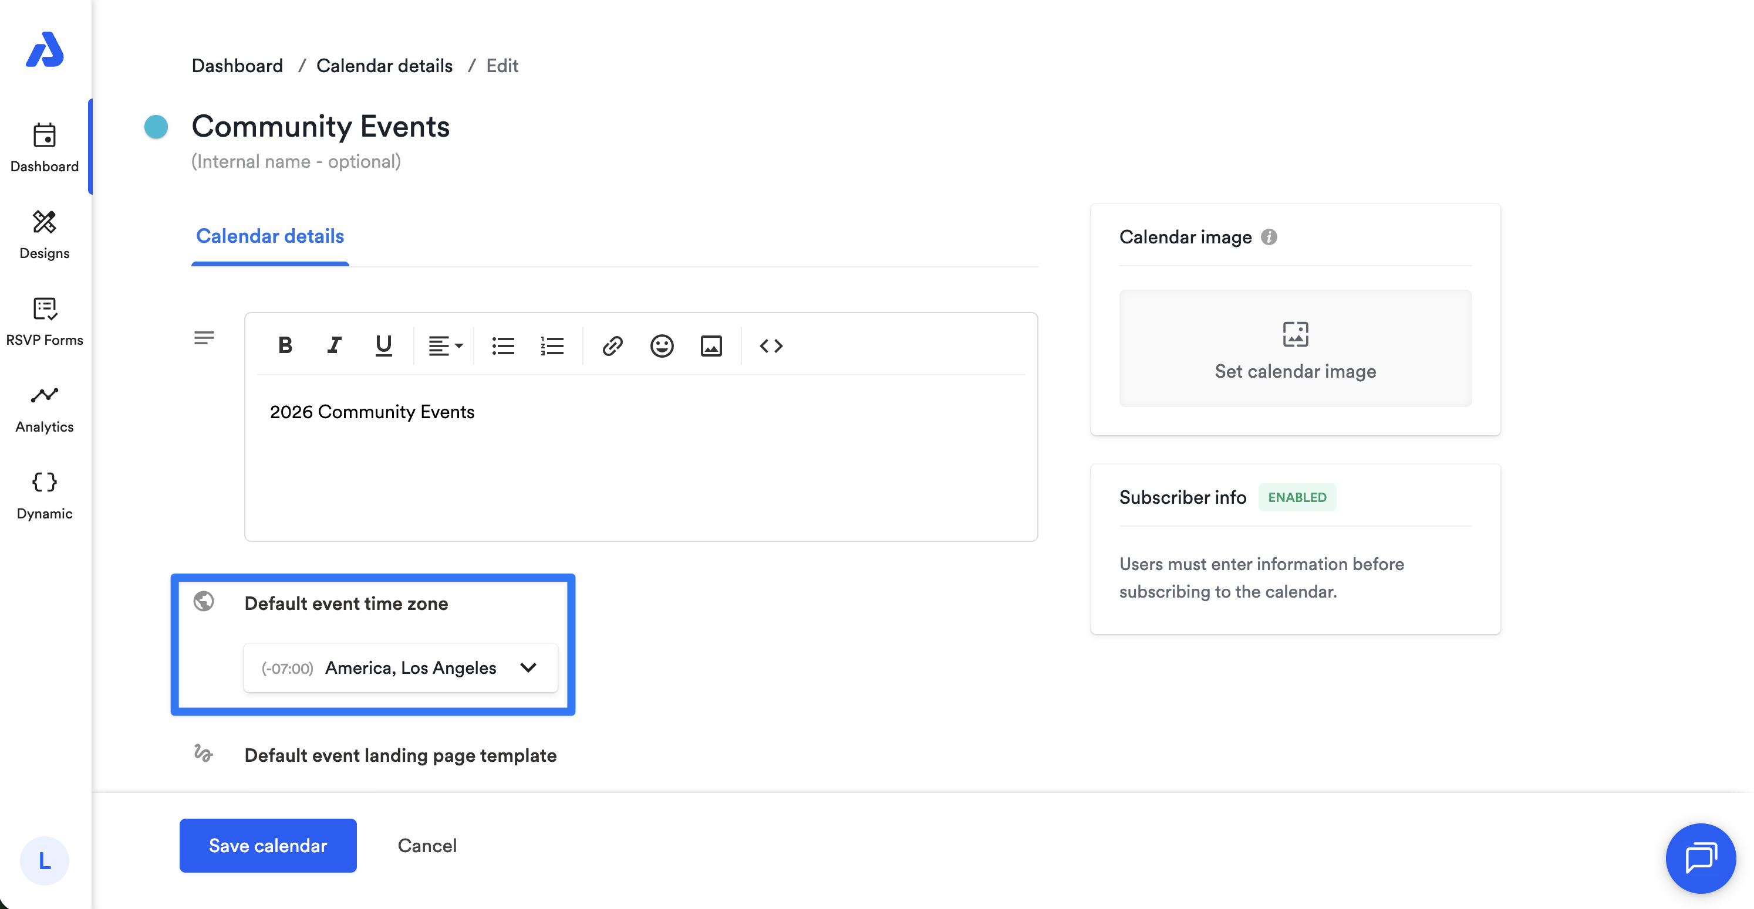1754x909 pixels.
Task: Open the chat support widget
Action: (1700, 858)
